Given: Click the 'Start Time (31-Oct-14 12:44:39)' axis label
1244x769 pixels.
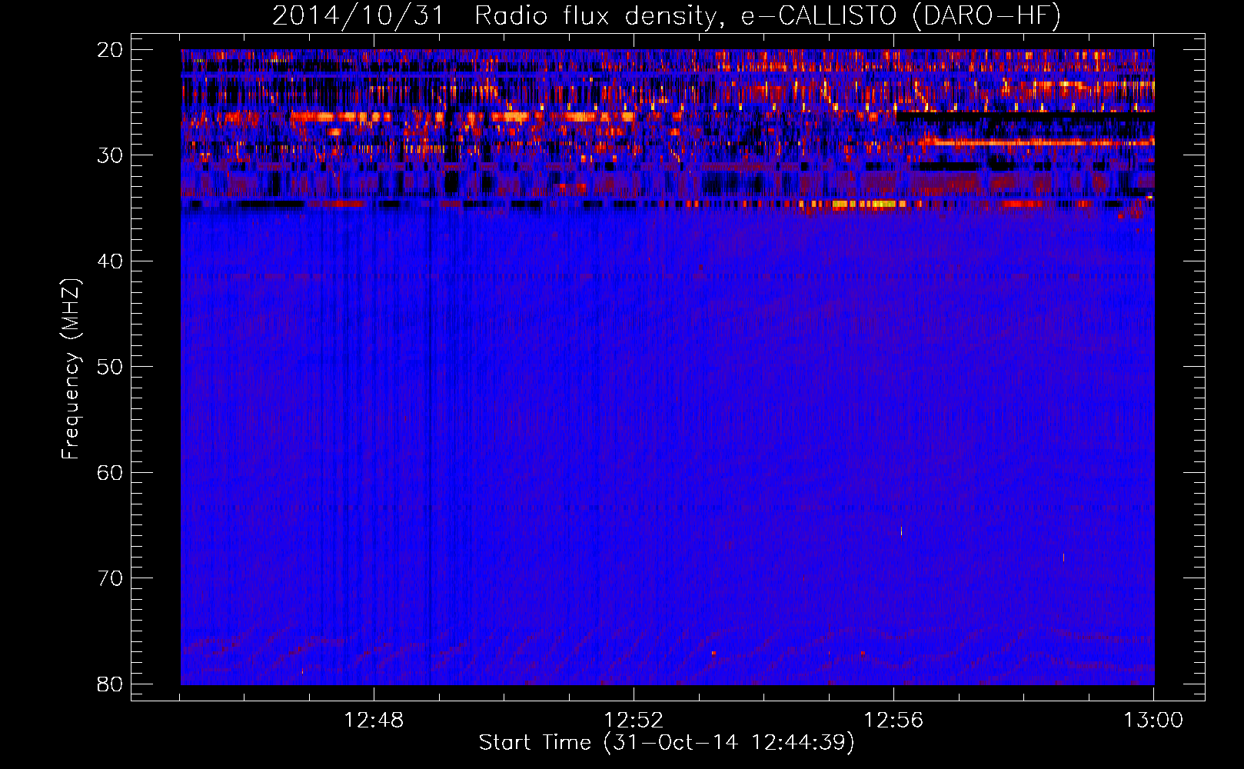Looking at the screenshot, I should pyautogui.click(x=667, y=743).
